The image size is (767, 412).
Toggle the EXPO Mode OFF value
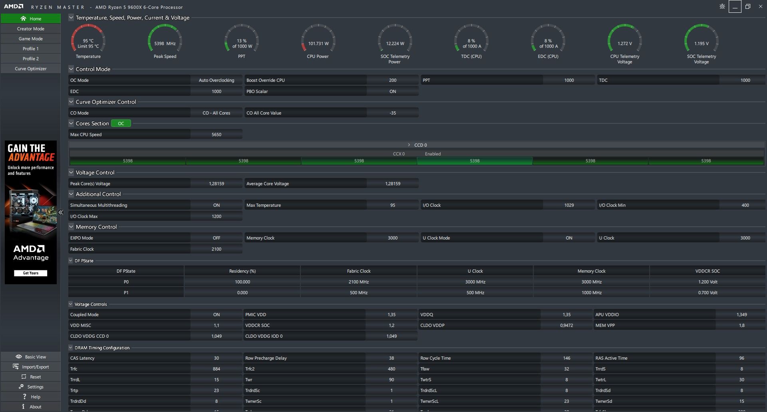click(216, 238)
